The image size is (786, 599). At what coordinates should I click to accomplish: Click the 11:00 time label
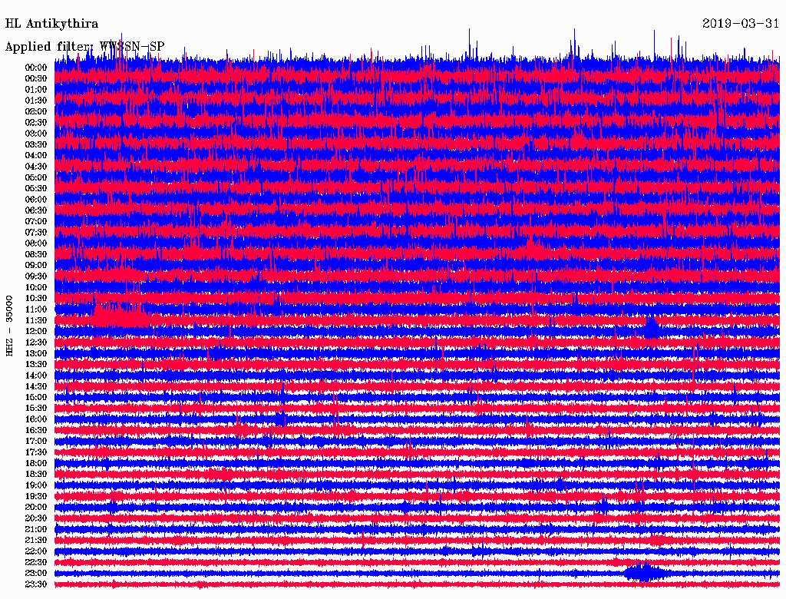tap(36, 309)
